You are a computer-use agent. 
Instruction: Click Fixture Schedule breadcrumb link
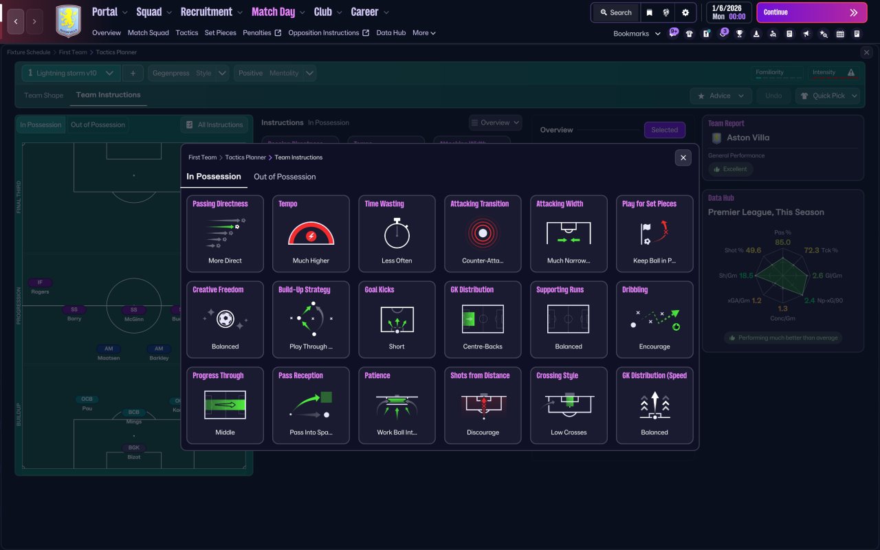[x=29, y=52]
